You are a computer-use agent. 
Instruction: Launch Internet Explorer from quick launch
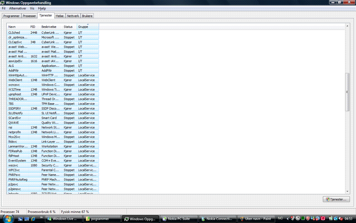pos(33,219)
